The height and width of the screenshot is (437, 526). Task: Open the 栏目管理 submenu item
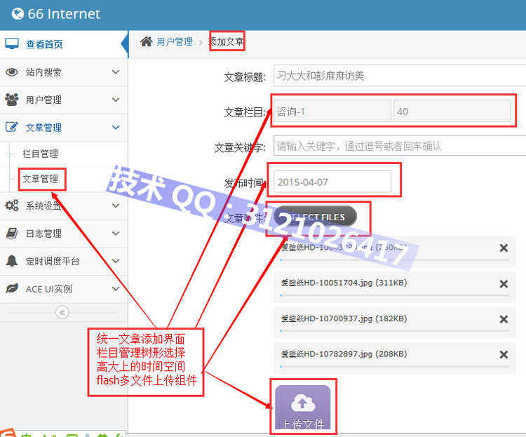(40, 154)
